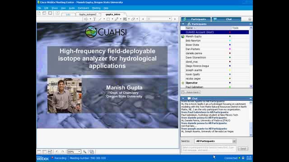Screen dimensions: 289x162
Task: Click Raise Hand button
Action: pyautogui.click(x=191, y=92)
